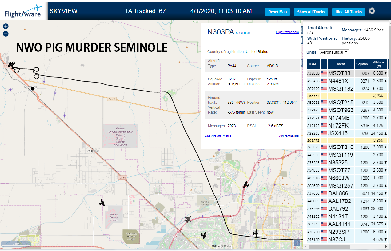Click Show All Tracks button
This screenshot has width=391, height=251.
click(x=311, y=12)
